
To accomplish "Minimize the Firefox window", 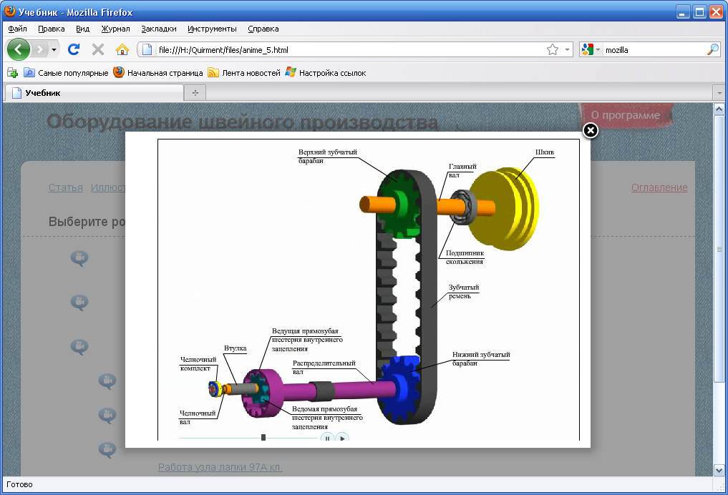I will [x=682, y=12].
